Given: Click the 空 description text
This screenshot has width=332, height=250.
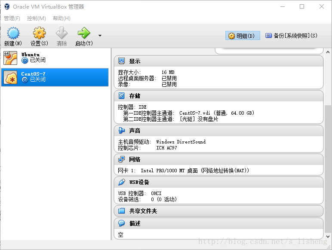Looking at the screenshot, I should click(120, 235).
